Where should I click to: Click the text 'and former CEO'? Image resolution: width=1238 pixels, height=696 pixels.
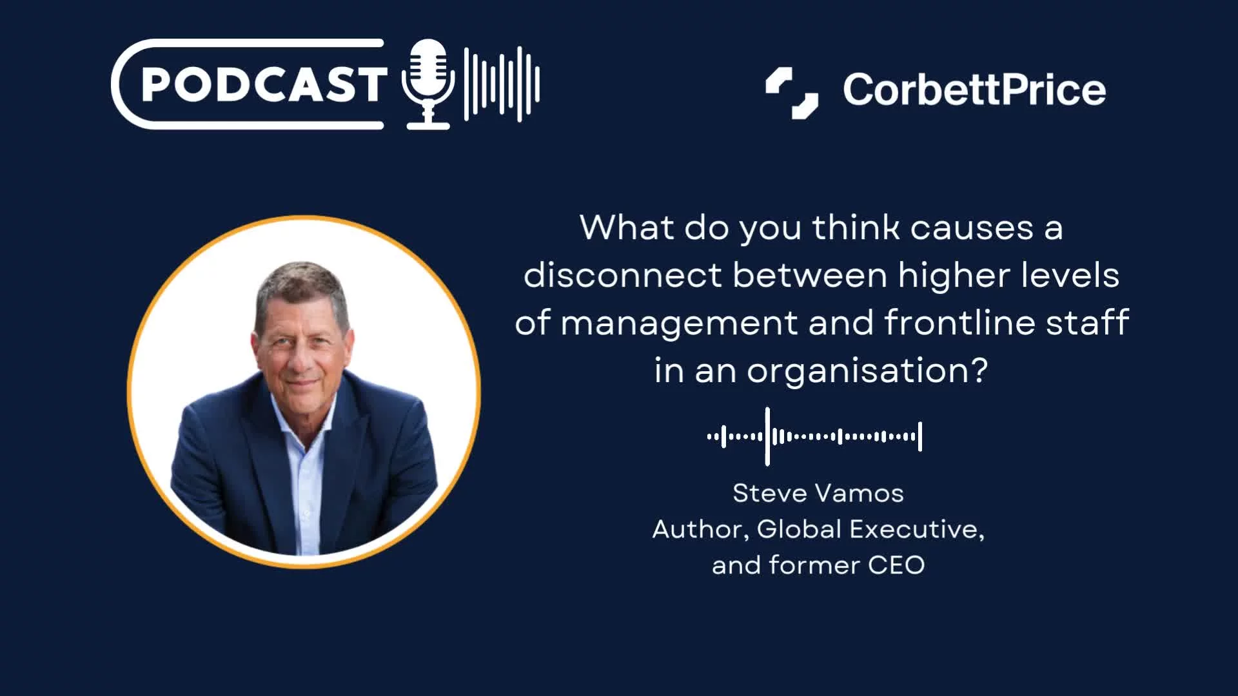tap(818, 565)
